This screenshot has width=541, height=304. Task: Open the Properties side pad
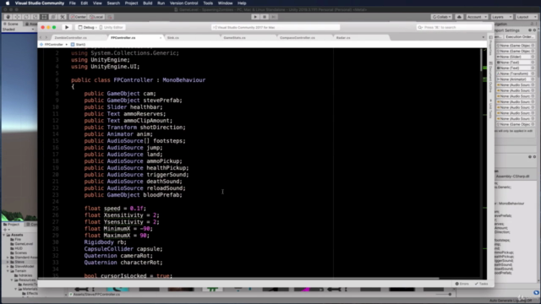point(490,46)
